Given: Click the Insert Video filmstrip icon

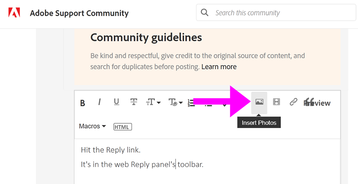Looking at the screenshot, I should click(x=276, y=102).
